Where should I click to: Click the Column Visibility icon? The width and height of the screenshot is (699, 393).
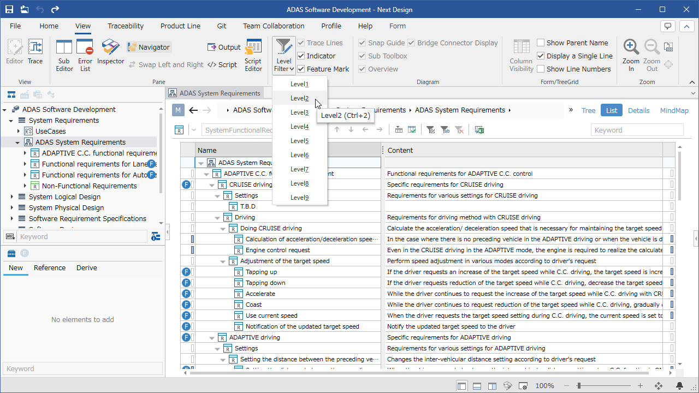click(x=521, y=55)
